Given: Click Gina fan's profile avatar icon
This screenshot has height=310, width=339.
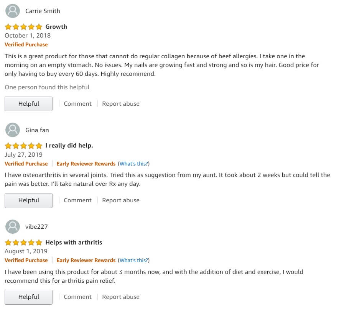Looking at the screenshot, I should coord(13,130).
